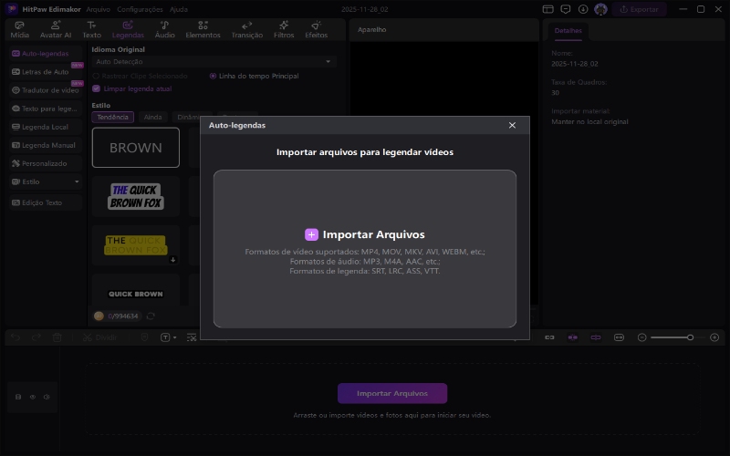
Task: Click the user profile avatar icon
Action: pos(600,9)
